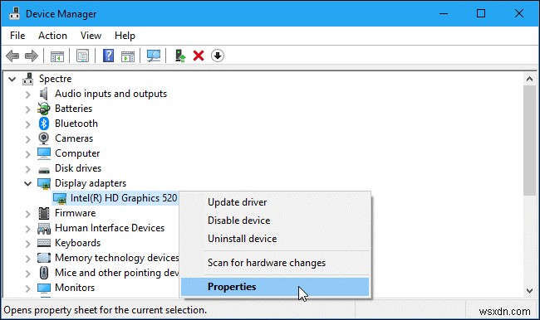The width and height of the screenshot is (540, 320).
Task: Collapse the Spectre root node
Action: click(x=12, y=80)
